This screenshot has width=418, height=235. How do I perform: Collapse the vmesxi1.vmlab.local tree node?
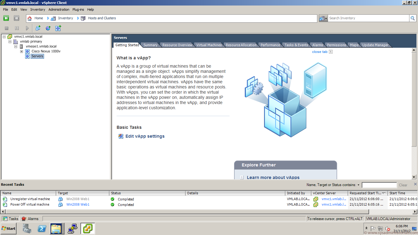tap(16, 47)
